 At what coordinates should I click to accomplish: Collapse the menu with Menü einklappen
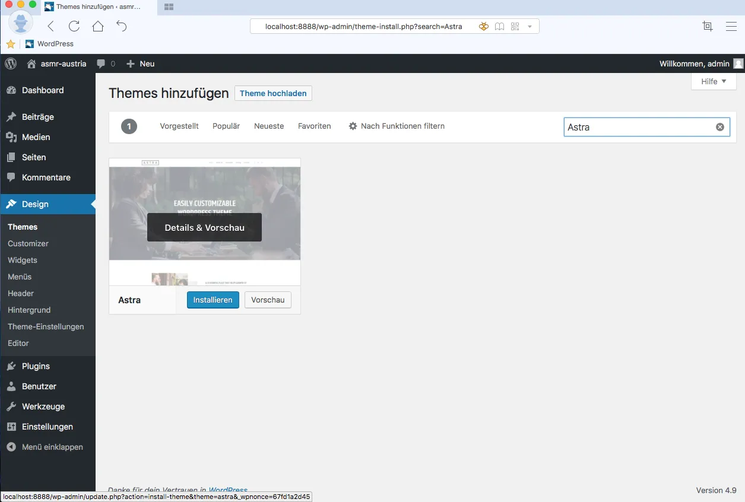coord(47,447)
